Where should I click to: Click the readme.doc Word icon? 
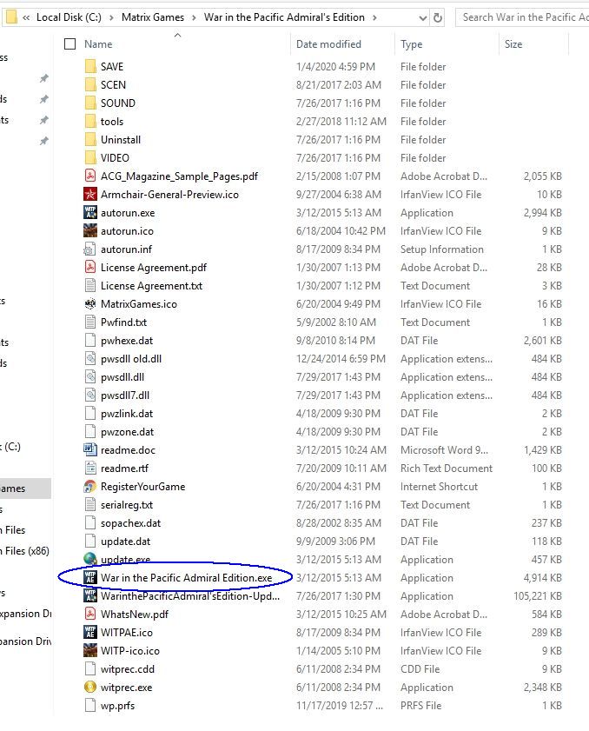(x=90, y=449)
